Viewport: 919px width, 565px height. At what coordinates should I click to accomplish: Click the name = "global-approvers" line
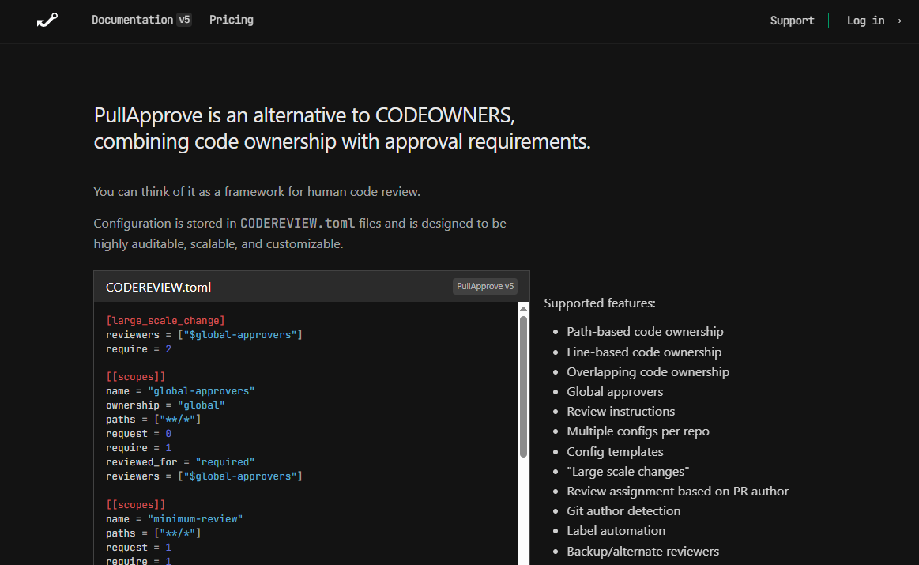tap(180, 391)
